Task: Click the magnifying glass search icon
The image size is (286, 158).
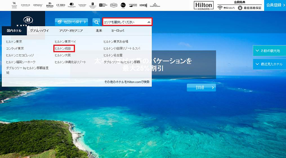Action: [96, 22]
